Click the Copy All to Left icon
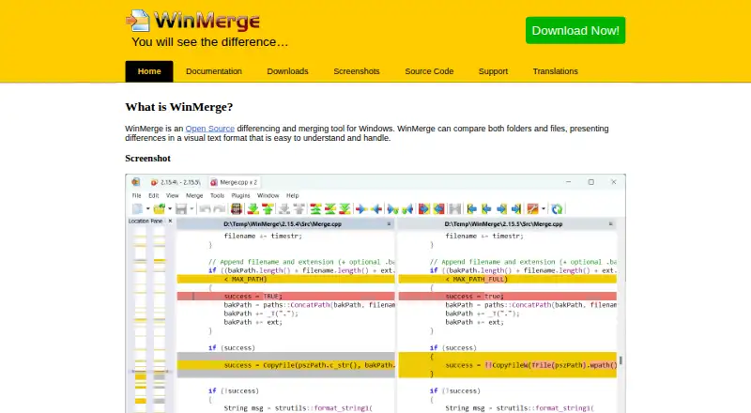The width and height of the screenshot is (751, 413). pyautogui.click(x=438, y=209)
